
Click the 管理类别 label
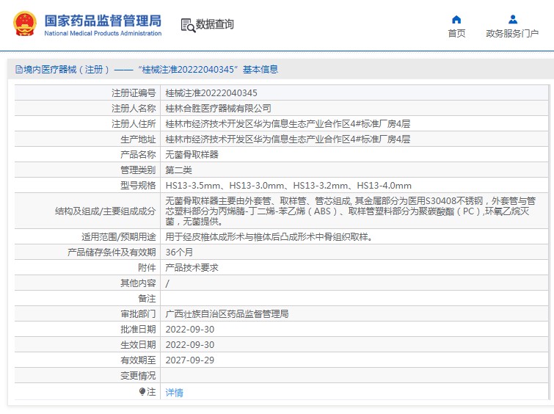pyautogui.click(x=138, y=170)
